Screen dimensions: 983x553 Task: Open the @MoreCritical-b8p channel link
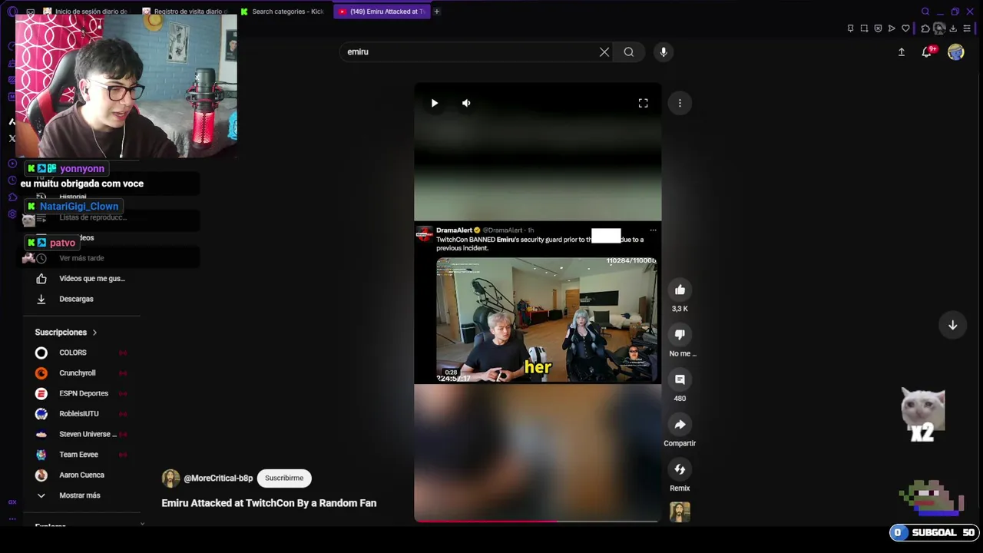[x=218, y=478]
